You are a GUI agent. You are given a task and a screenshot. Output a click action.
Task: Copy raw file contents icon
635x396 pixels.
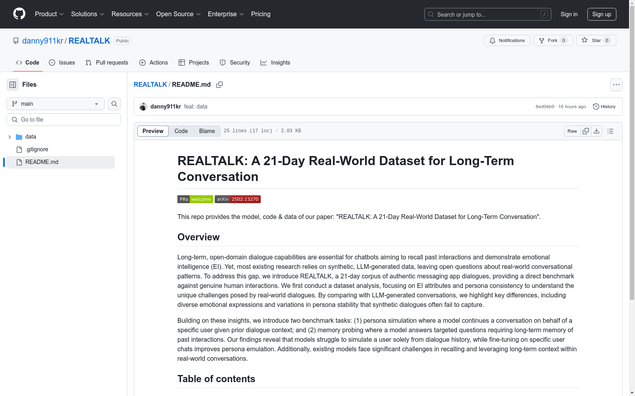pos(586,131)
